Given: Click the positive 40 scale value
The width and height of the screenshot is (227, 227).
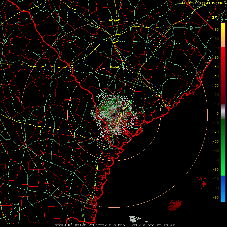Looking at the screenshot, I should (x=217, y=76).
